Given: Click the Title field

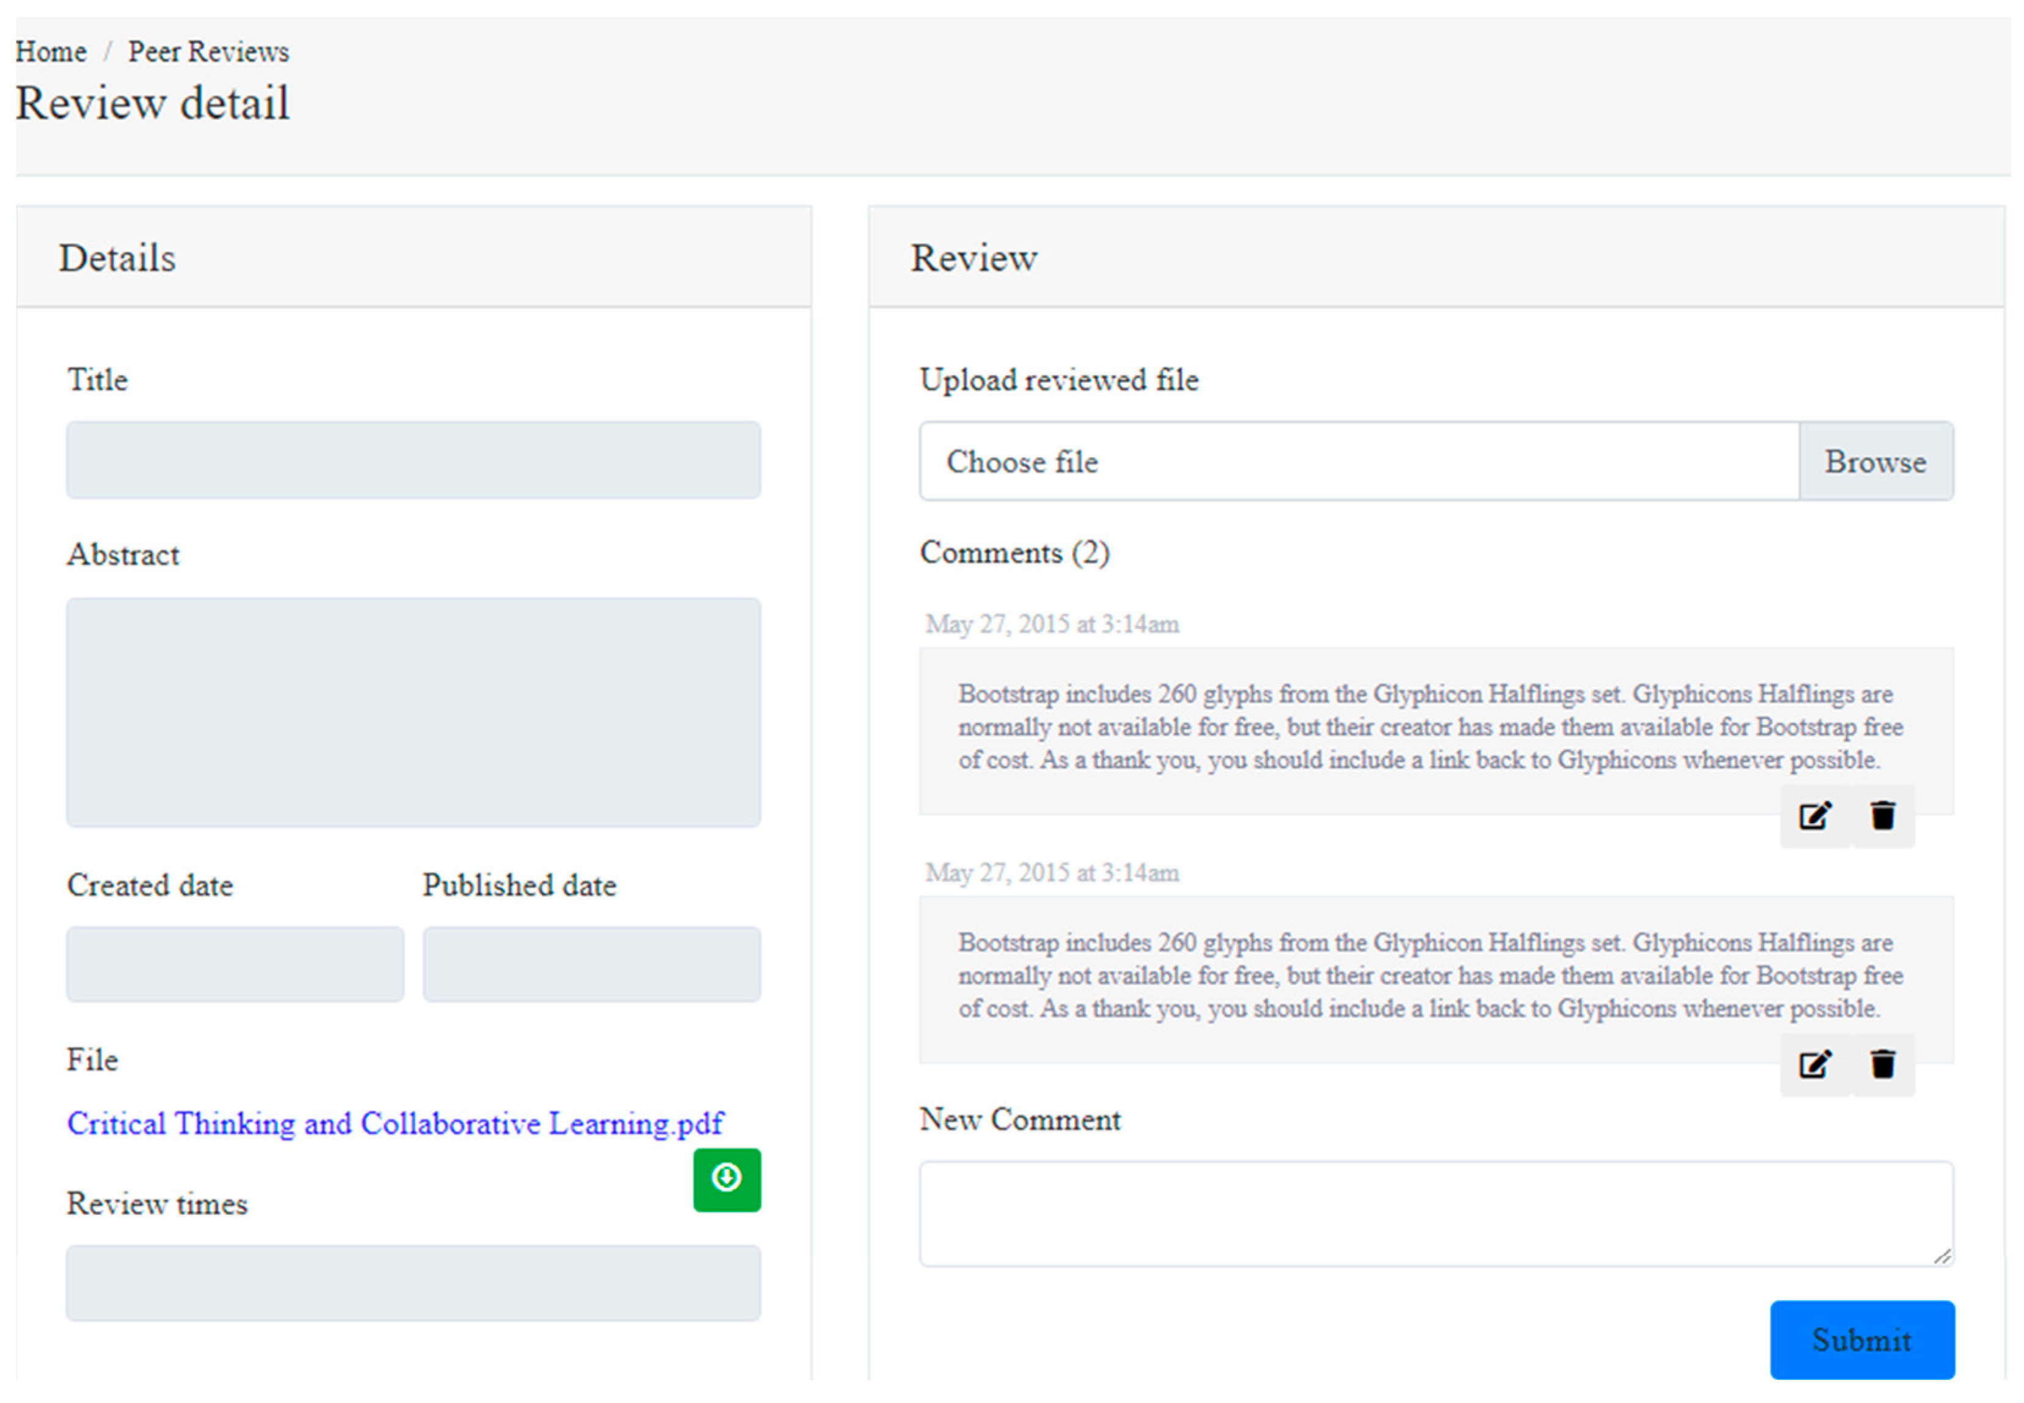Looking at the screenshot, I should click(413, 460).
